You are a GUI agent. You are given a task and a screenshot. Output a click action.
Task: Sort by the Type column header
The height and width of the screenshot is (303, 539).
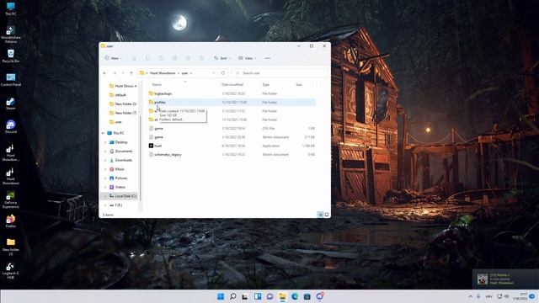[266, 84]
